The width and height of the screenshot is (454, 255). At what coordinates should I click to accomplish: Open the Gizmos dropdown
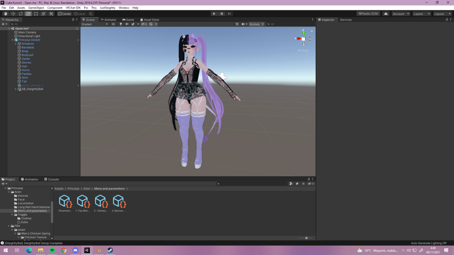256,24
